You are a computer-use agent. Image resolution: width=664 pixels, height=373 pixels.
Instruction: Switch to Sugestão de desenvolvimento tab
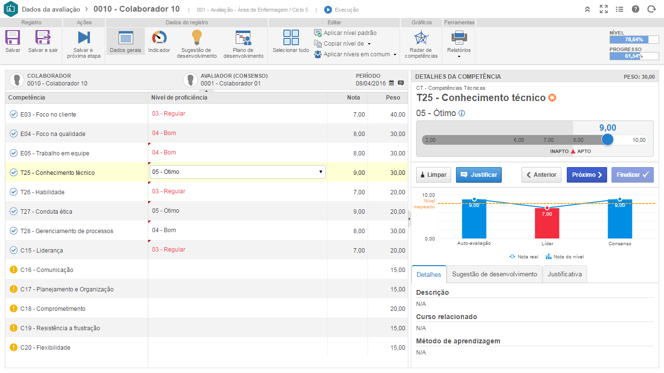494,274
